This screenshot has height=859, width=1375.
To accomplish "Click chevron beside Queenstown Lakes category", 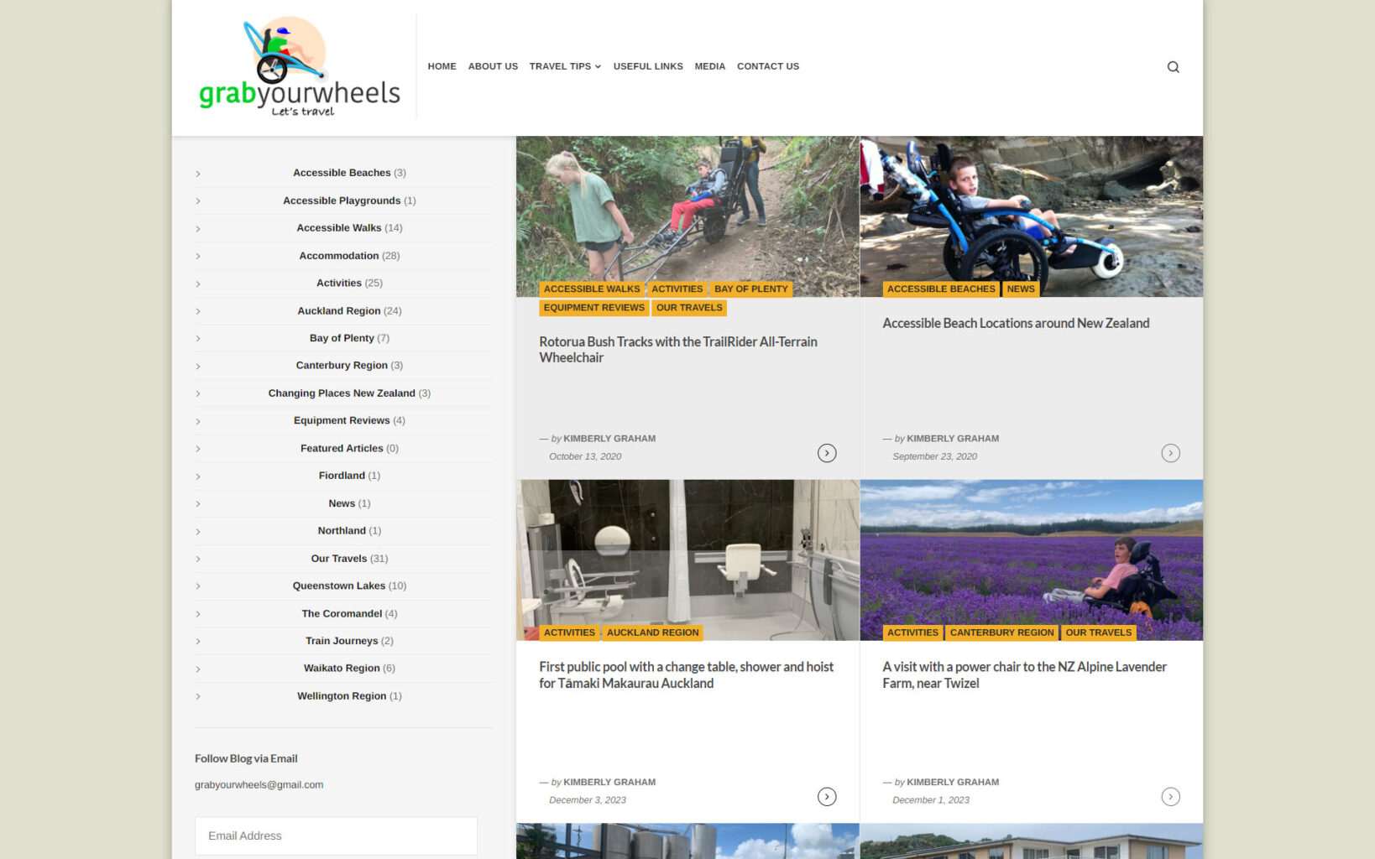I will point(198,586).
